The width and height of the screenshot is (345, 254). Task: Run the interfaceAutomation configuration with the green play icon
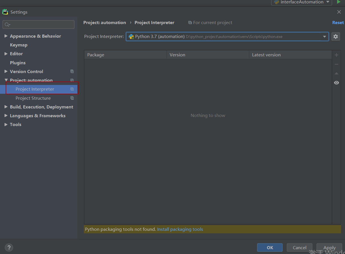point(339,2)
